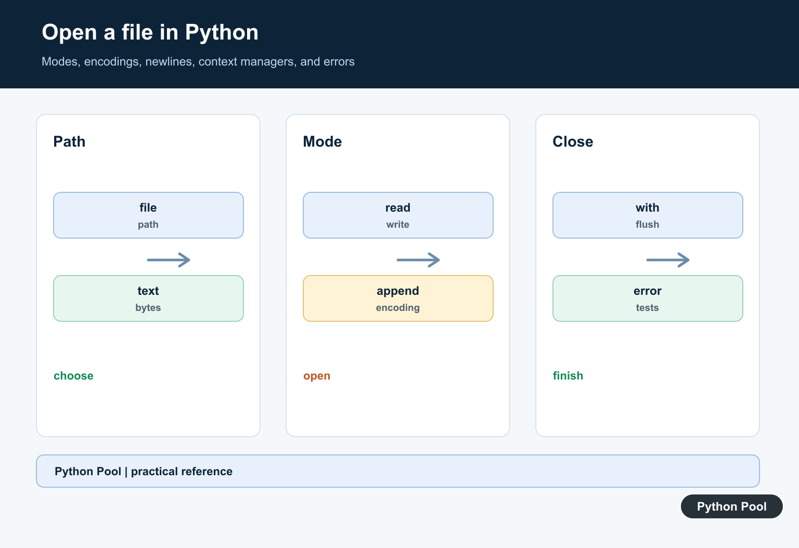
Task: Click the subtitle about modes and encodings
Action: pos(198,62)
